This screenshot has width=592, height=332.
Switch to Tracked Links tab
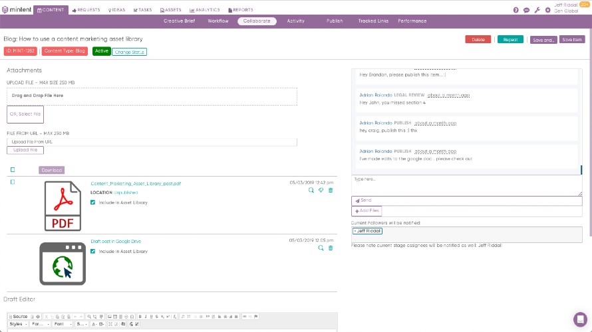coord(373,21)
